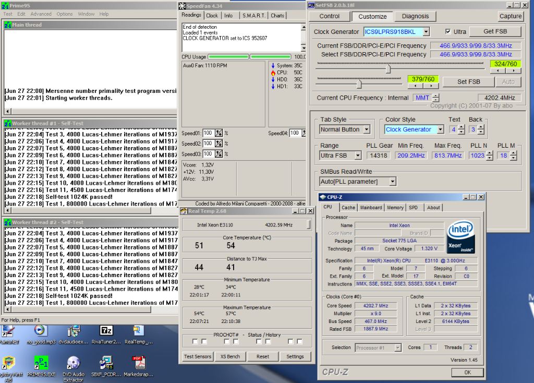
Task: Click the Capture button in SetFSB
Action: (510, 16)
